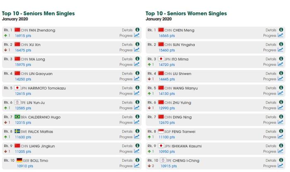Click the Brazil flag beside CALDERANO Hugo
Image resolution: width=290 pixels, height=172 pixels.
tap(17, 117)
